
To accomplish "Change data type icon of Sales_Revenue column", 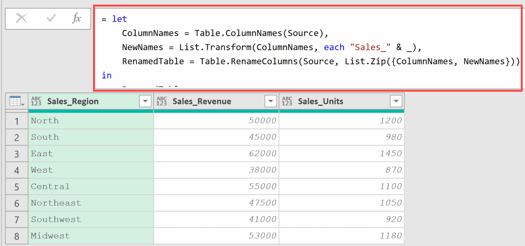I will point(161,101).
